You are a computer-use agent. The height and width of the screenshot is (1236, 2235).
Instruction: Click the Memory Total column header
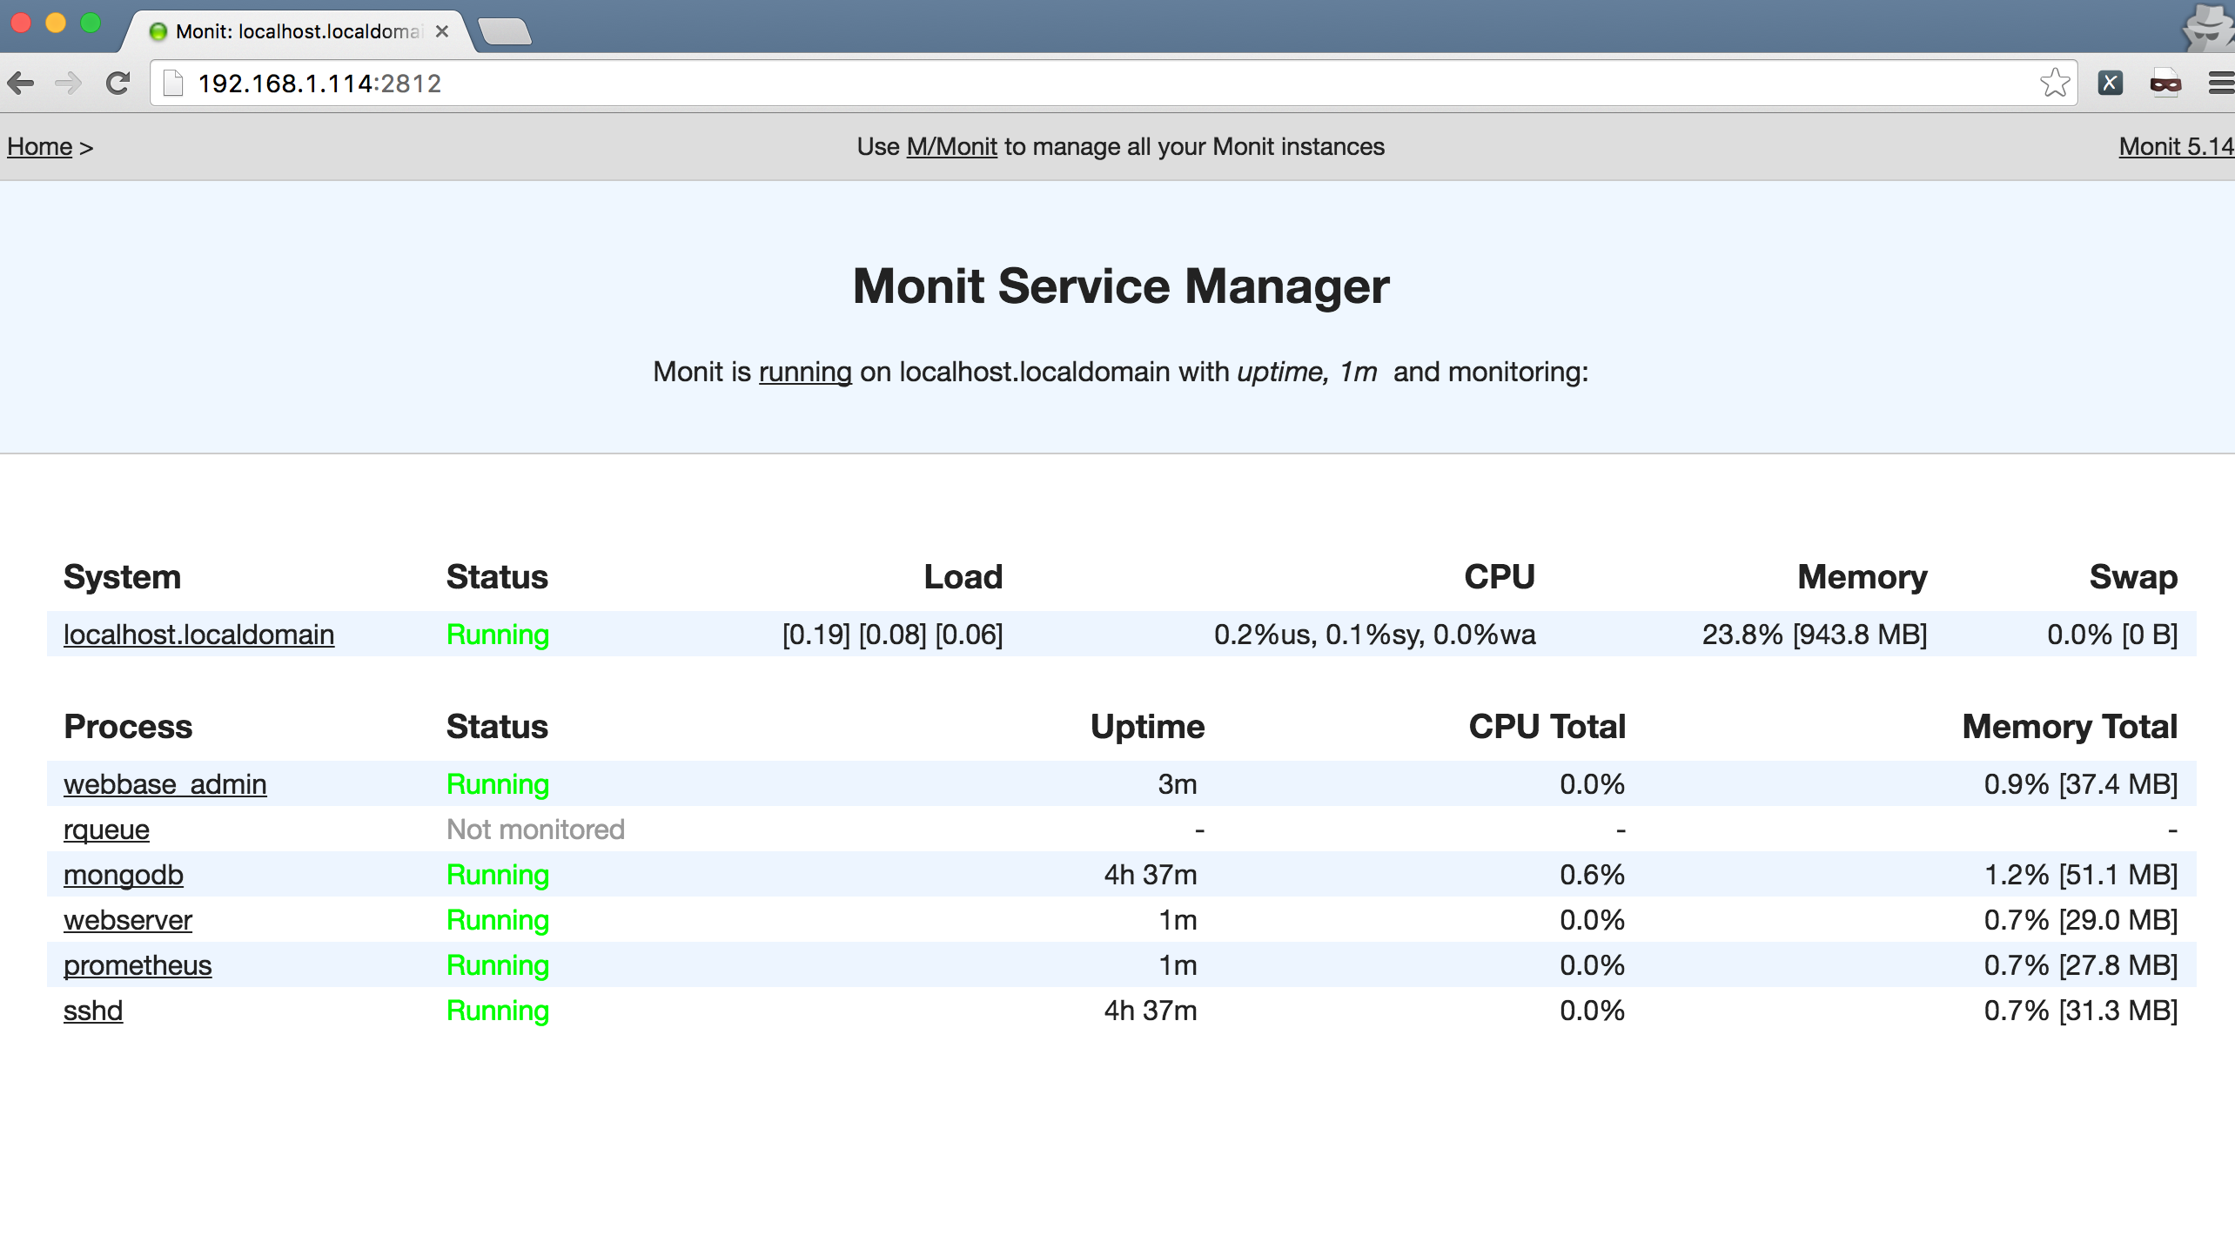(x=2070, y=727)
